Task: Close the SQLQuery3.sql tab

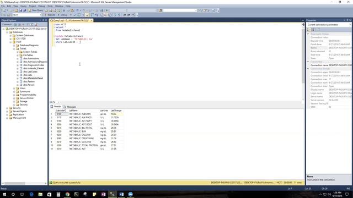Action: [92, 20]
